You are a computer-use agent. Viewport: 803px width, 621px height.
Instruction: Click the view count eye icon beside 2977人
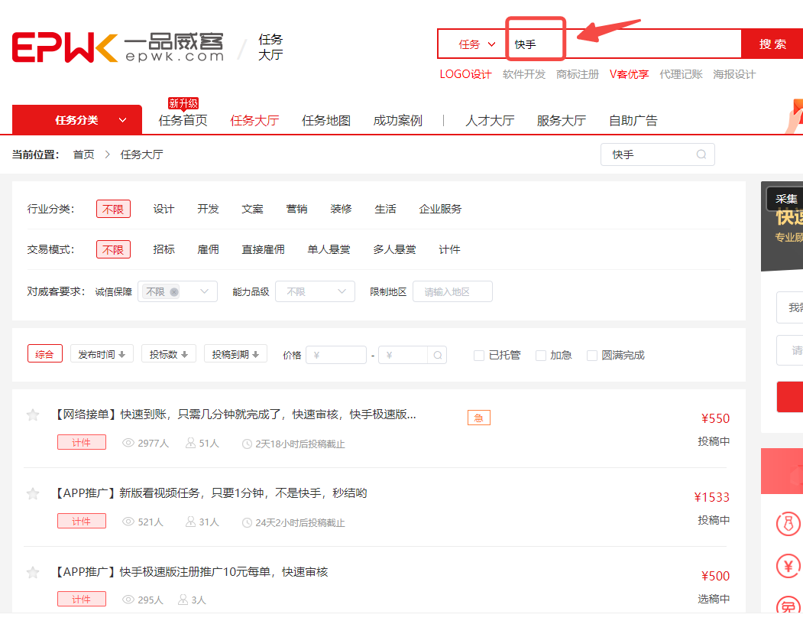[x=128, y=443]
